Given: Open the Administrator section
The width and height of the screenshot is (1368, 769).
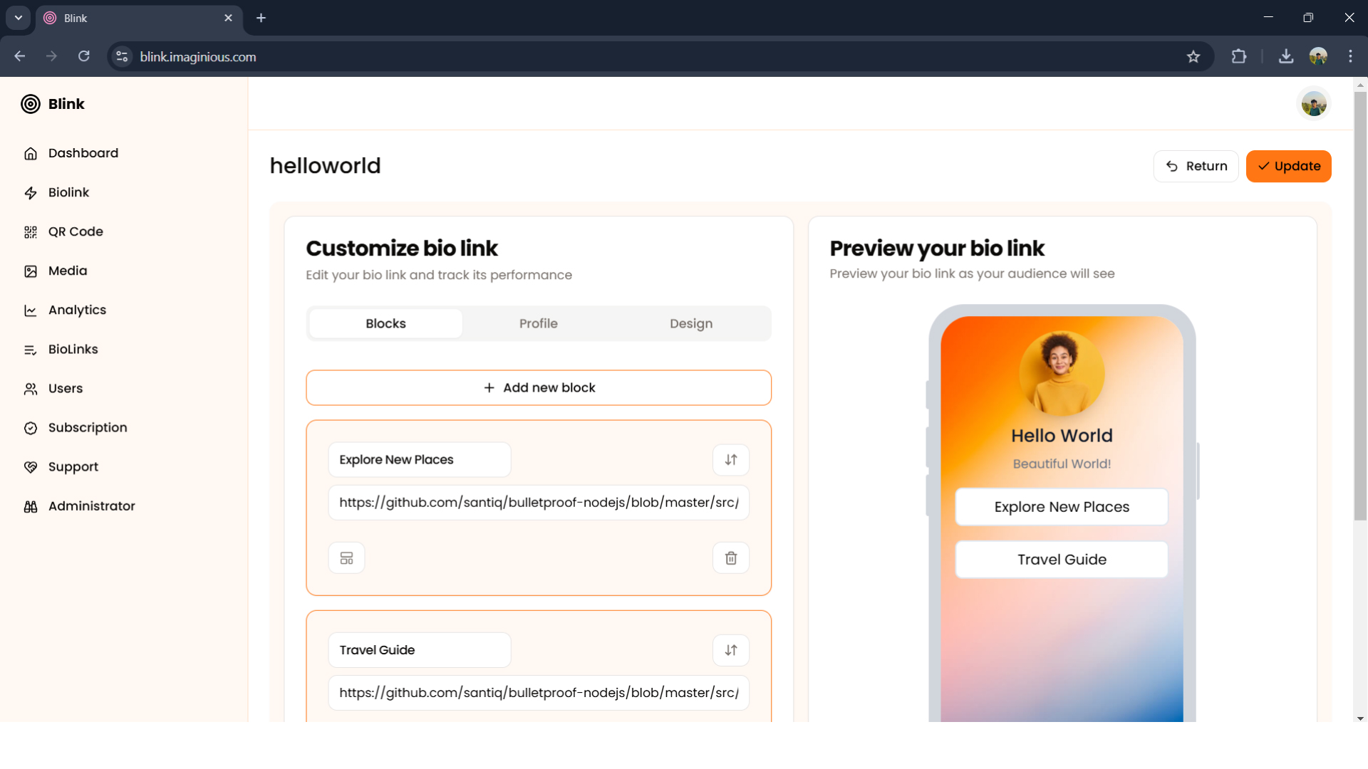Looking at the screenshot, I should pos(31,506).
